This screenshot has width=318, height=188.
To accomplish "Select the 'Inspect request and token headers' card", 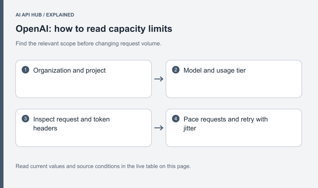I will 84,128.
